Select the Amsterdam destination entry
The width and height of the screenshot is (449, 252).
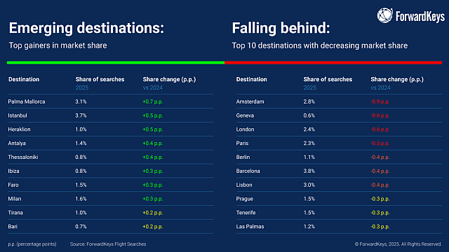point(250,101)
